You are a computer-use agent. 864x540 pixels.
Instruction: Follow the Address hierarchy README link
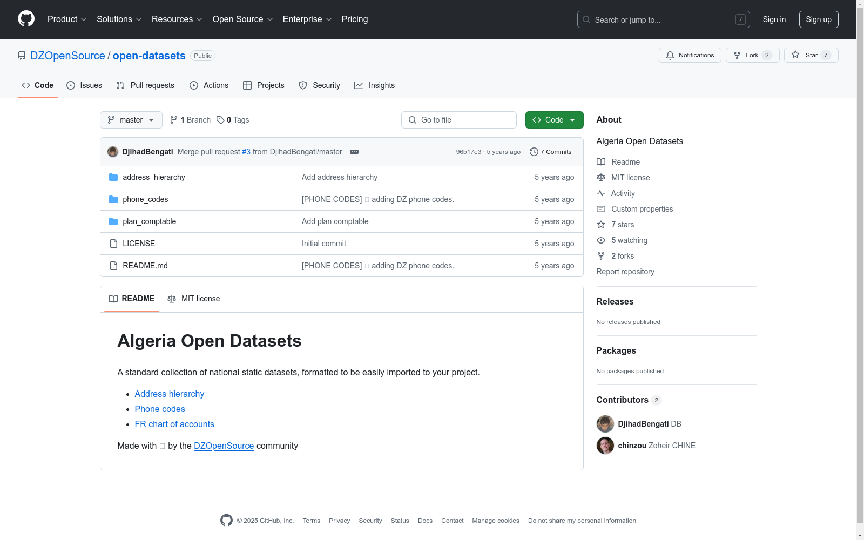pyautogui.click(x=170, y=394)
